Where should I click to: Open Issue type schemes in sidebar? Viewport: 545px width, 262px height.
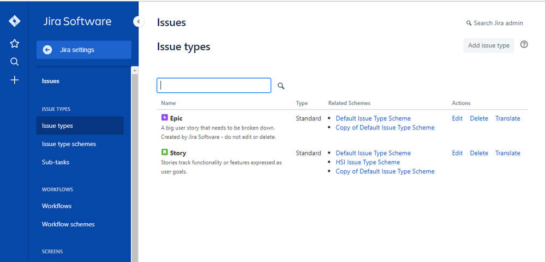69,144
